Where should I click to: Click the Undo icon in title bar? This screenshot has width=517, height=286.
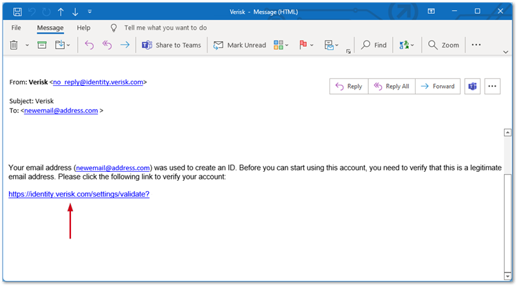click(32, 12)
